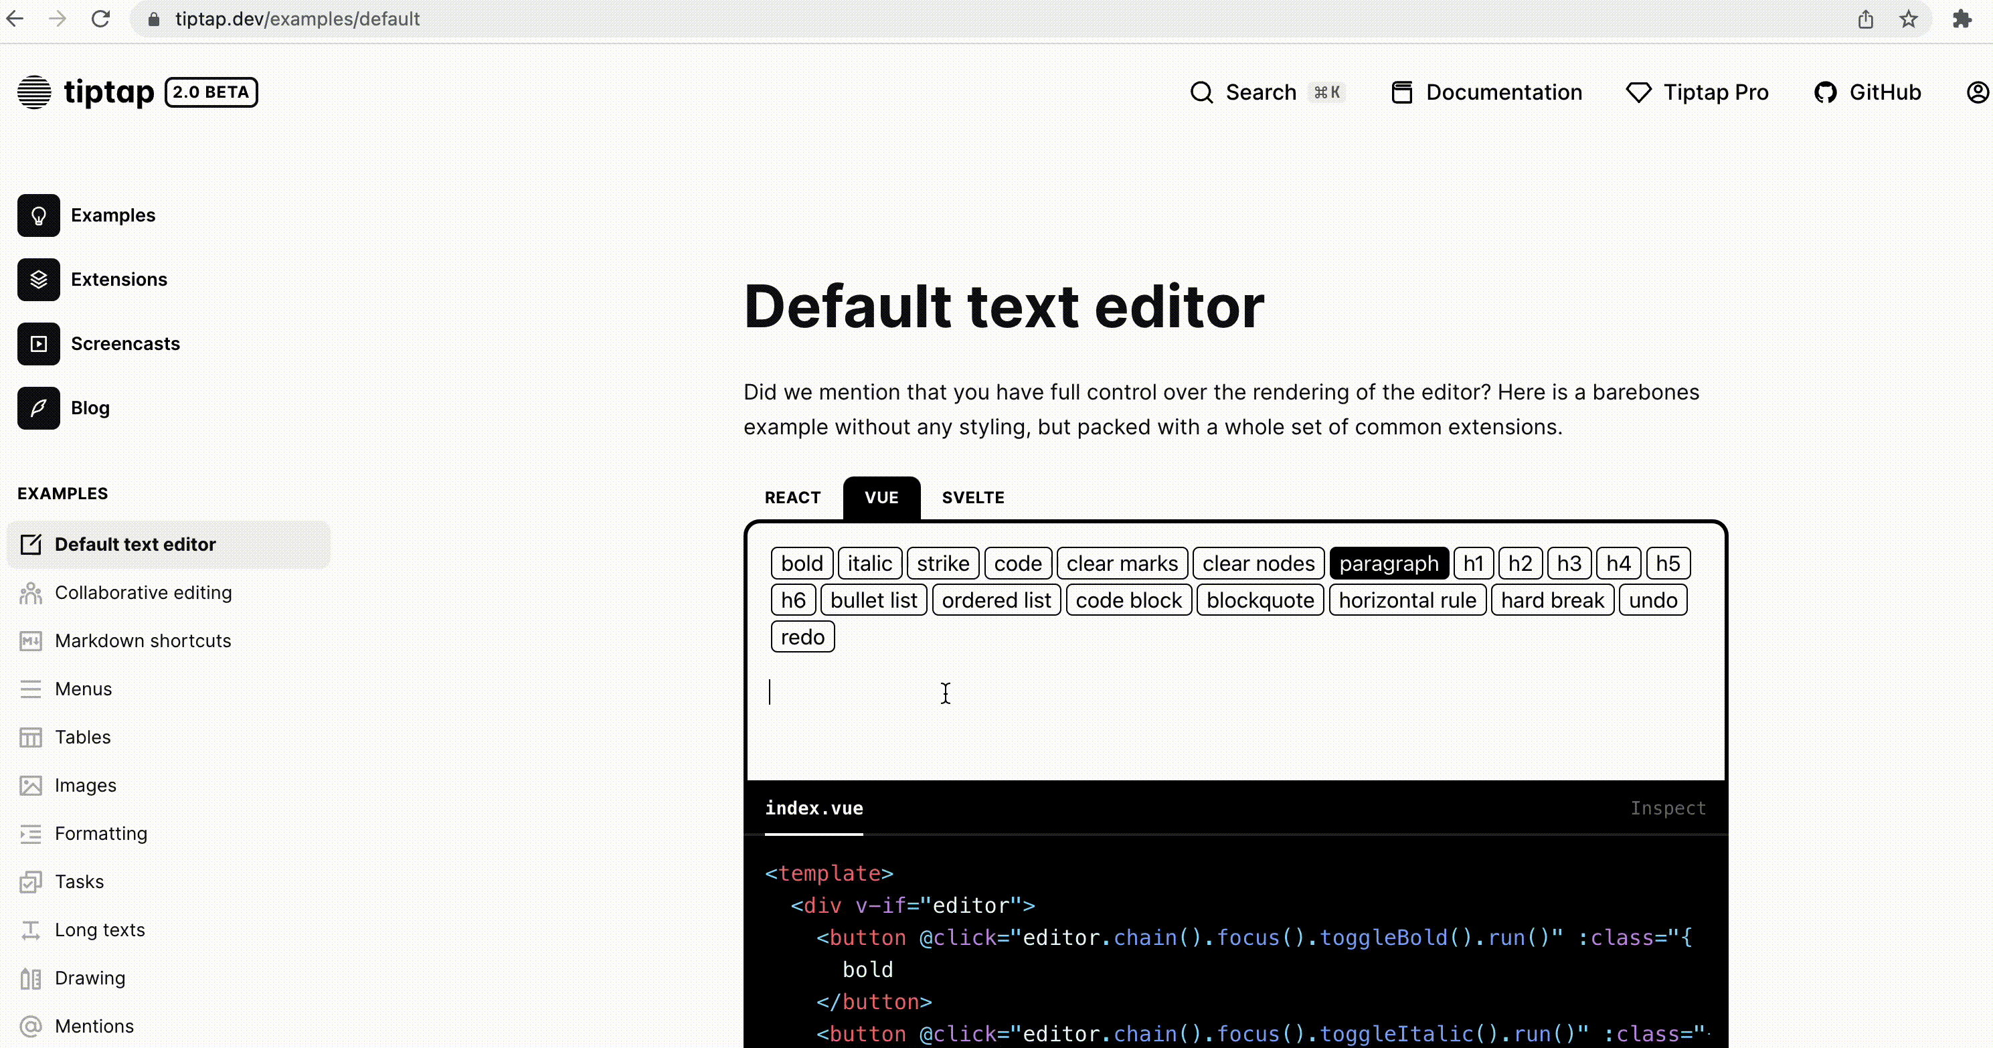Select the Tables icon in sidebar
Screen dimensions: 1993x1048
(30, 737)
